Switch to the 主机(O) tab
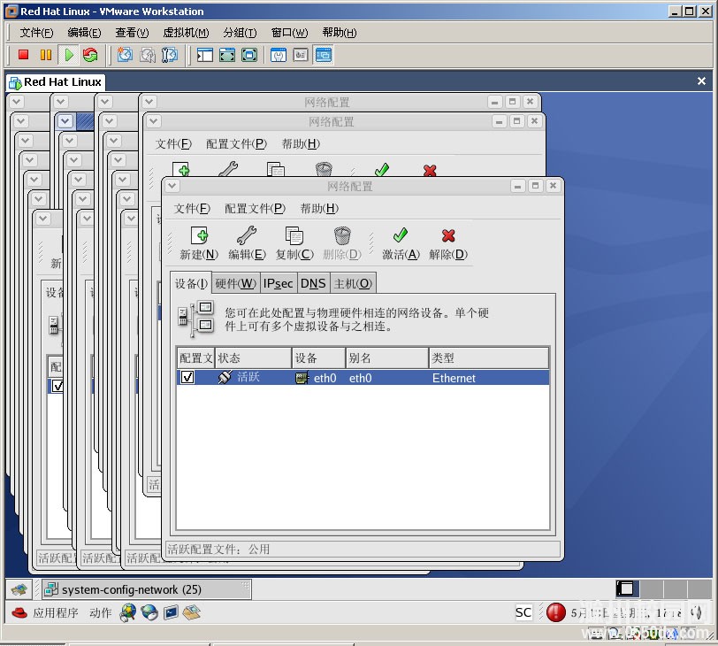 tap(353, 283)
